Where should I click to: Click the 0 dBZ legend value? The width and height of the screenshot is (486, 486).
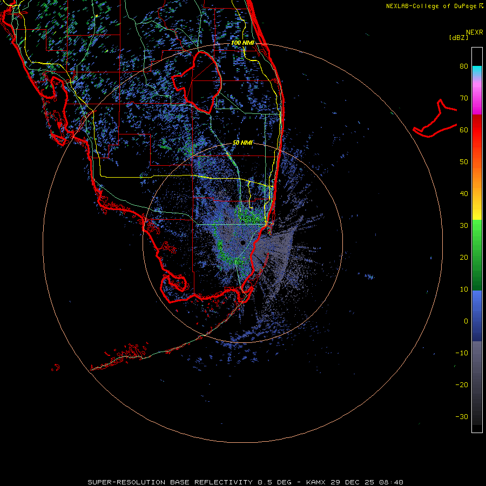[x=466, y=321]
